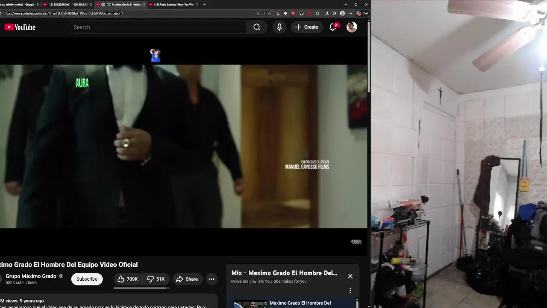Click the picture-in-picture extension icon
Screen dimensions: 547x308
coord(301,13)
